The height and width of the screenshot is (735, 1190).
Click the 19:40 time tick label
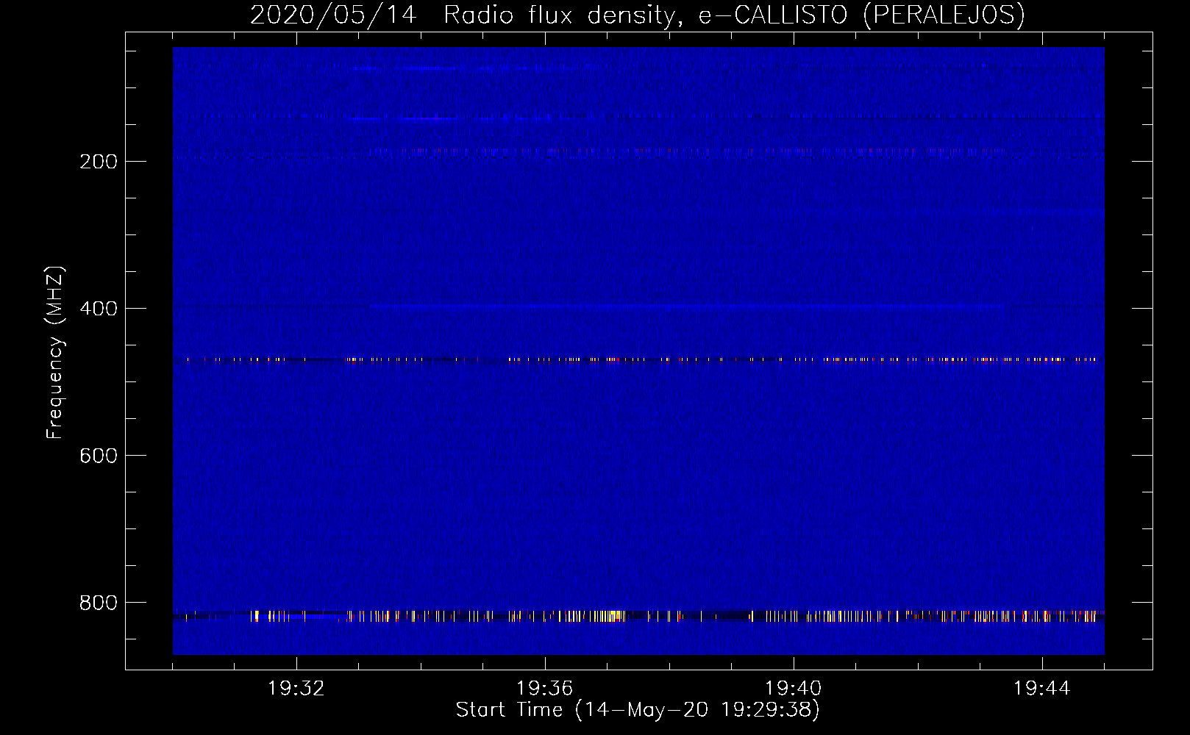[793, 688]
